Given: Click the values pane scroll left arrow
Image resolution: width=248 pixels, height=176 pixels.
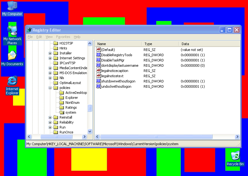Looking at the screenshot, I should pos(97,136).
